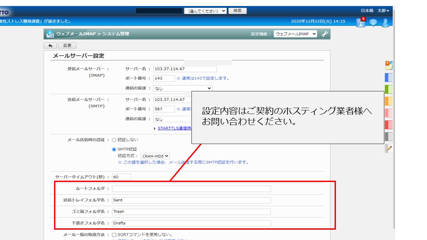427x240 pixels.
Task: Click the green sticky note color tab
Action: click(x=389, y=89)
